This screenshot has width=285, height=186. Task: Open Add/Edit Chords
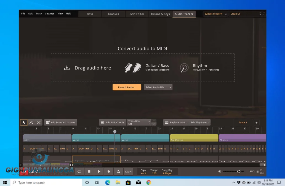pyautogui.click(x=113, y=123)
